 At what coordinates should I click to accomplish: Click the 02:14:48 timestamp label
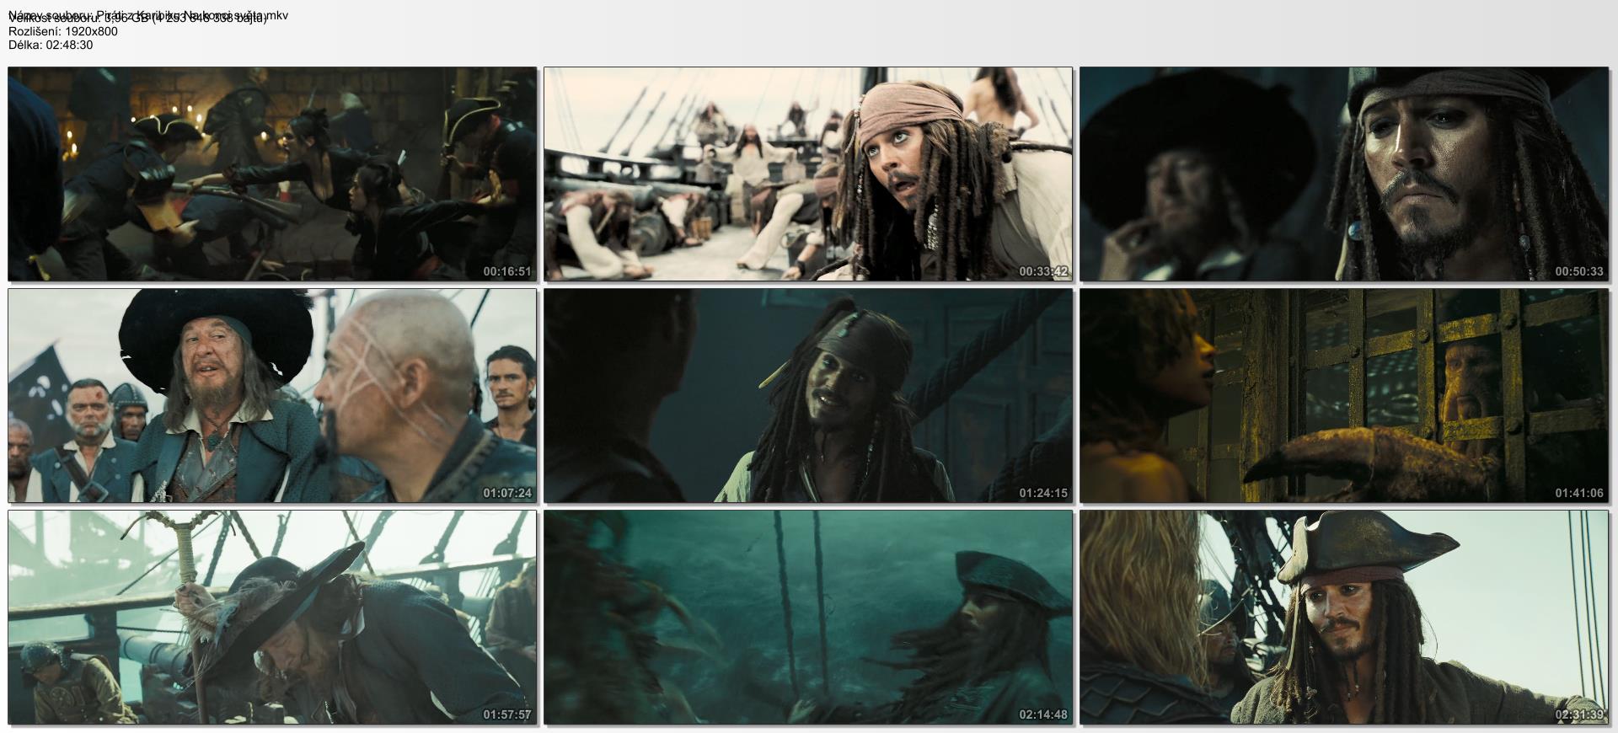click(x=1043, y=714)
